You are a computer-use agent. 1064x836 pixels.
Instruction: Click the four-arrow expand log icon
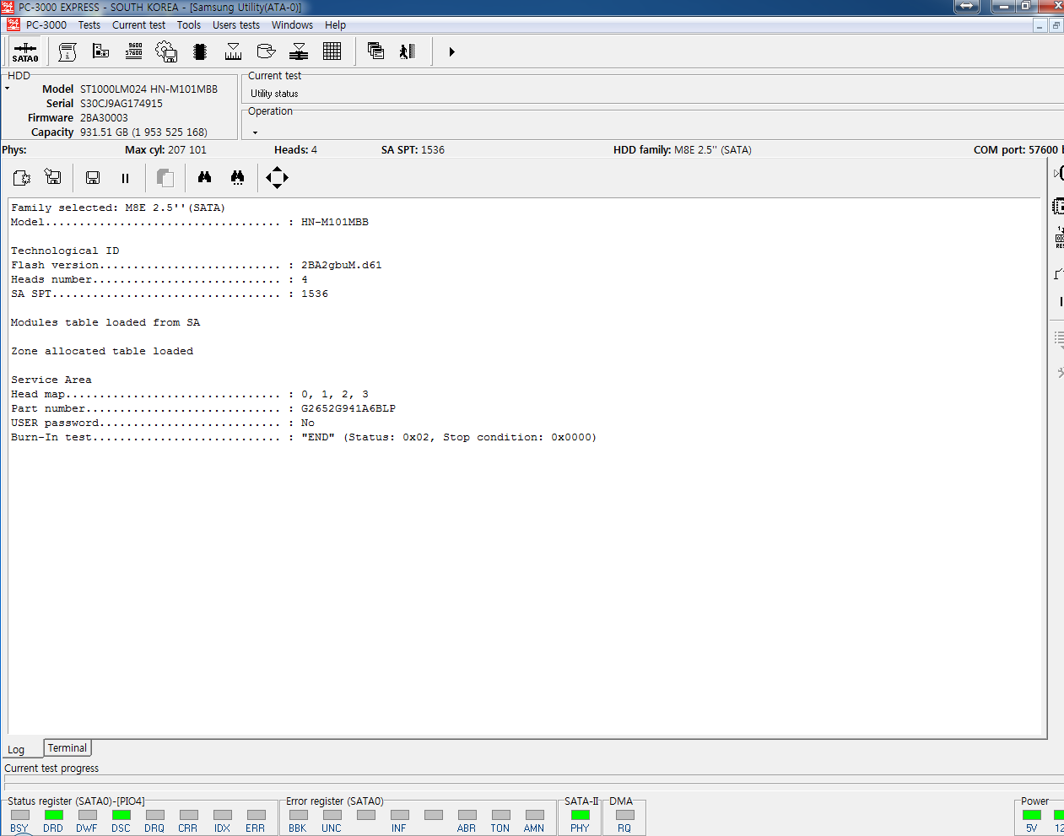[277, 178]
